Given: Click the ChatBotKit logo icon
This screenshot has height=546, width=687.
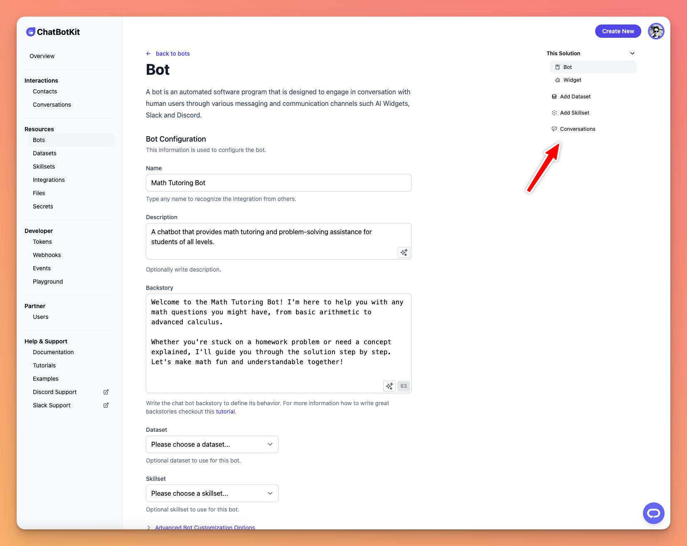Looking at the screenshot, I should click(x=31, y=32).
